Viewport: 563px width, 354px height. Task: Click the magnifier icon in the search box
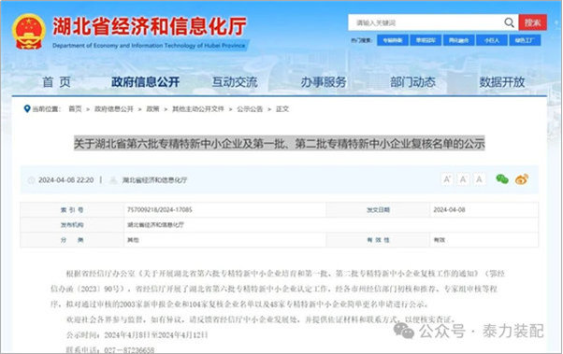[x=509, y=22]
